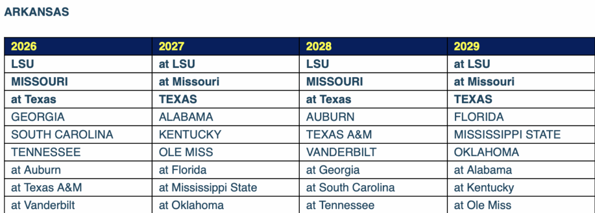Click the ALABAMA cell in 2027 column
This screenshot has height=213, width=595.
(226, 117)
